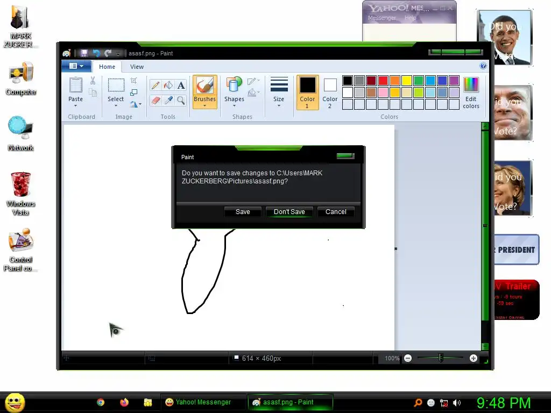Select the Color picker eyedropper tool
The height and width of the screenshot is (413, 551).
click(168, 101)
